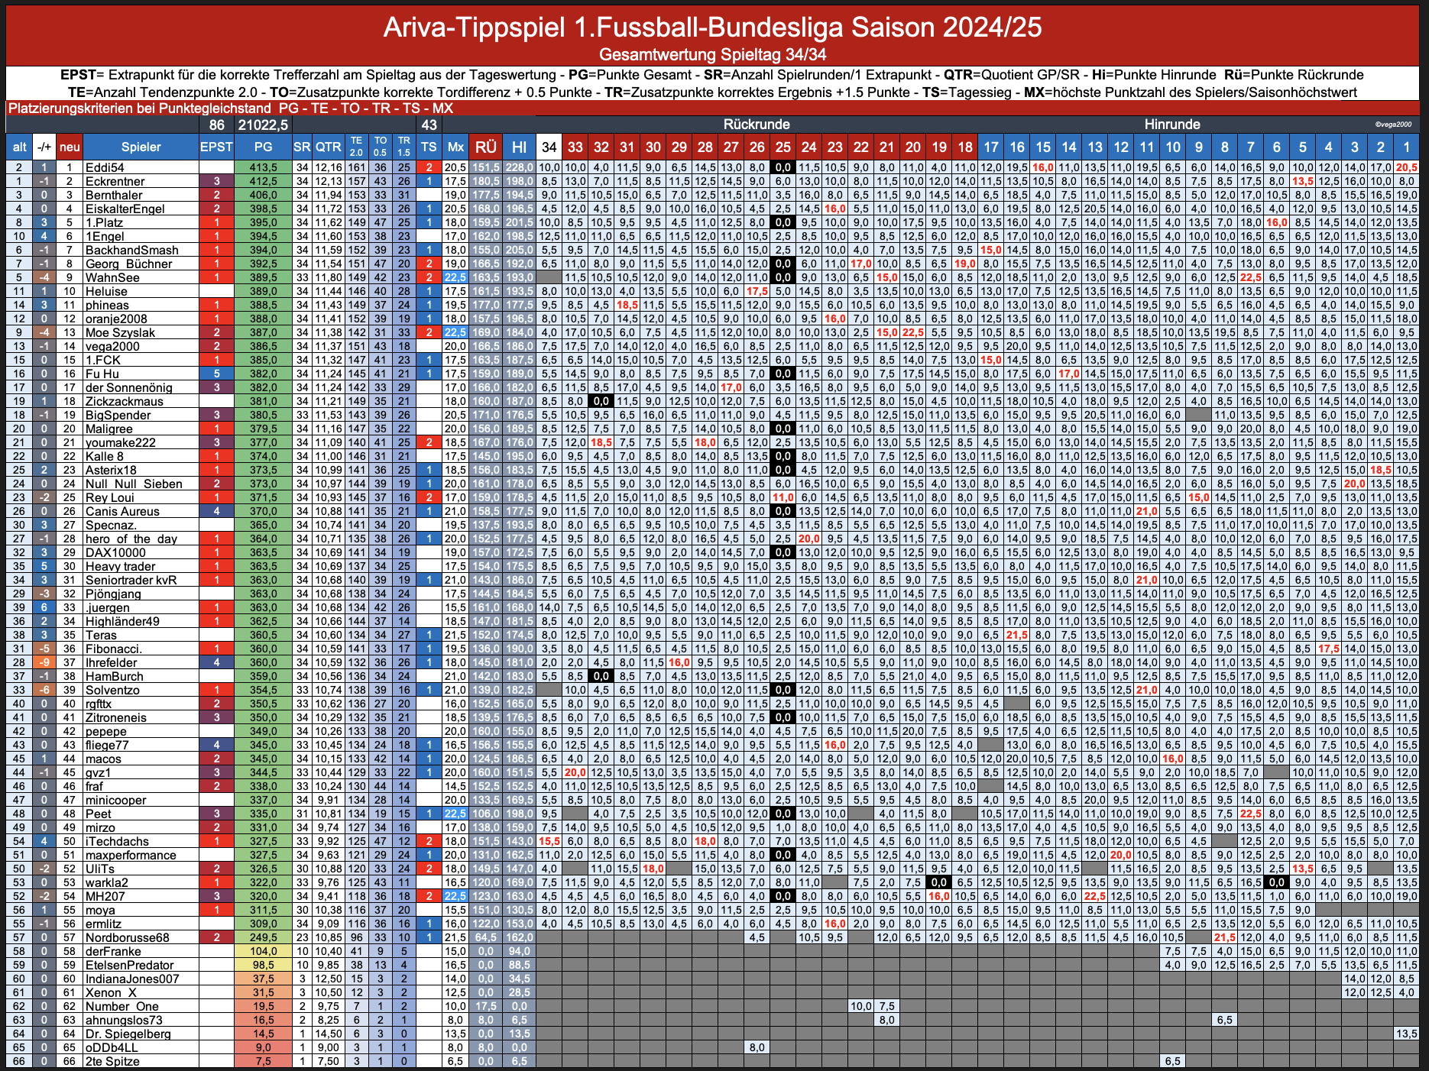The width and height of the screenshot is (1429, 1071).
Task: Select player name 'oranje2008'
Action: pos(116,319)
